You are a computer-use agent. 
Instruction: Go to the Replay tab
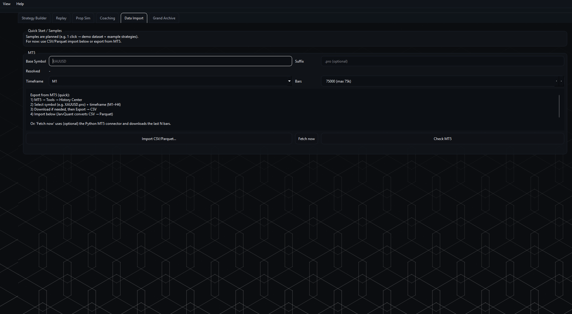point(61,18)
